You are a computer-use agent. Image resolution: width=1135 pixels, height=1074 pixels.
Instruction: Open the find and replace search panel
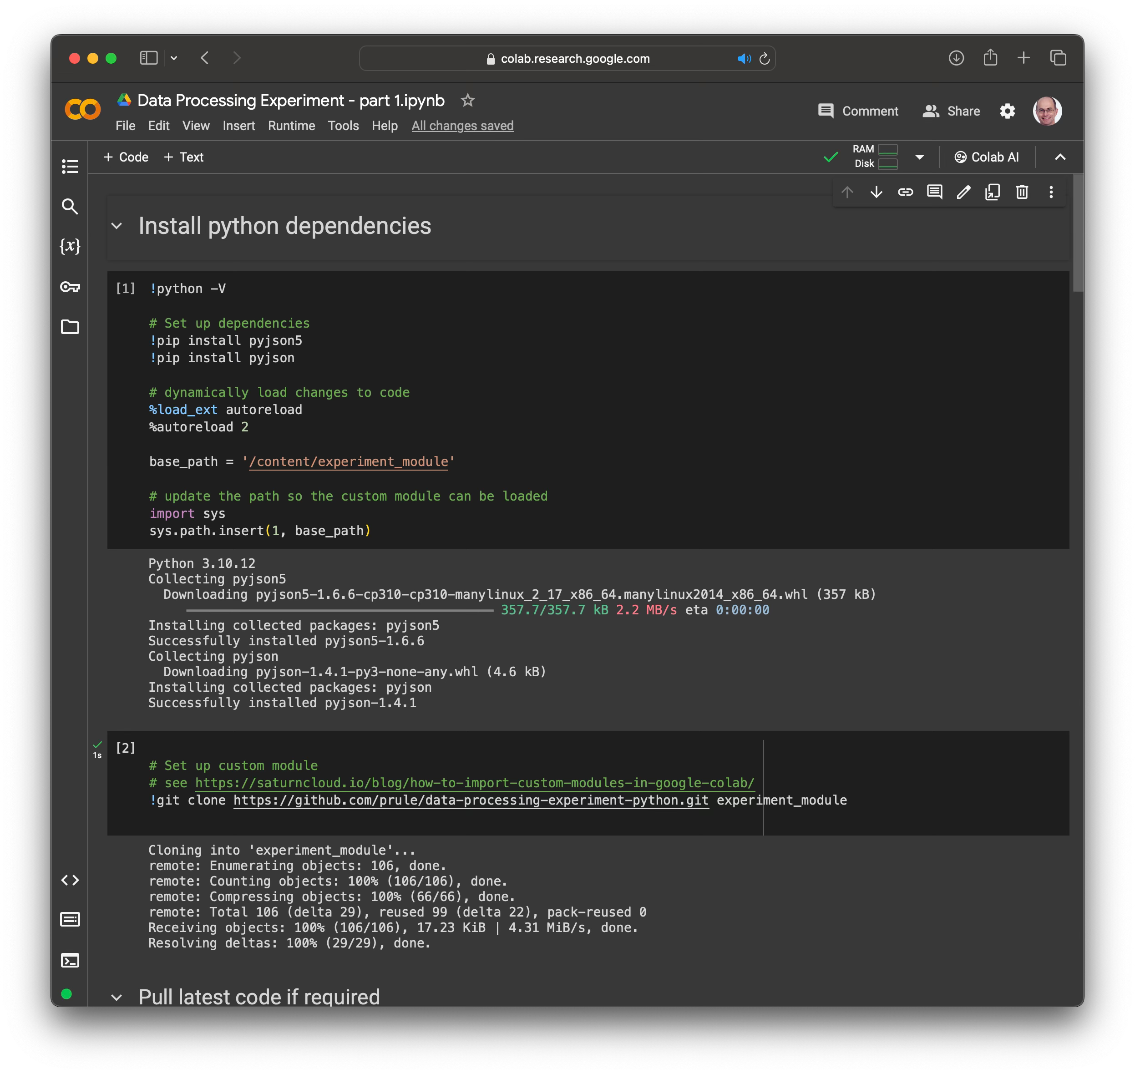point(70,207)
